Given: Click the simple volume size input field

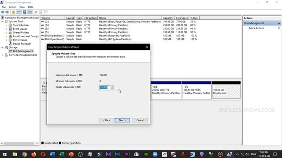Looking at the screenshot, I should (105, 87).
